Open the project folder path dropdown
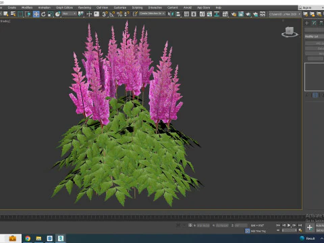The width and height of the screenshot is (324, 243). tap(285, 14)
